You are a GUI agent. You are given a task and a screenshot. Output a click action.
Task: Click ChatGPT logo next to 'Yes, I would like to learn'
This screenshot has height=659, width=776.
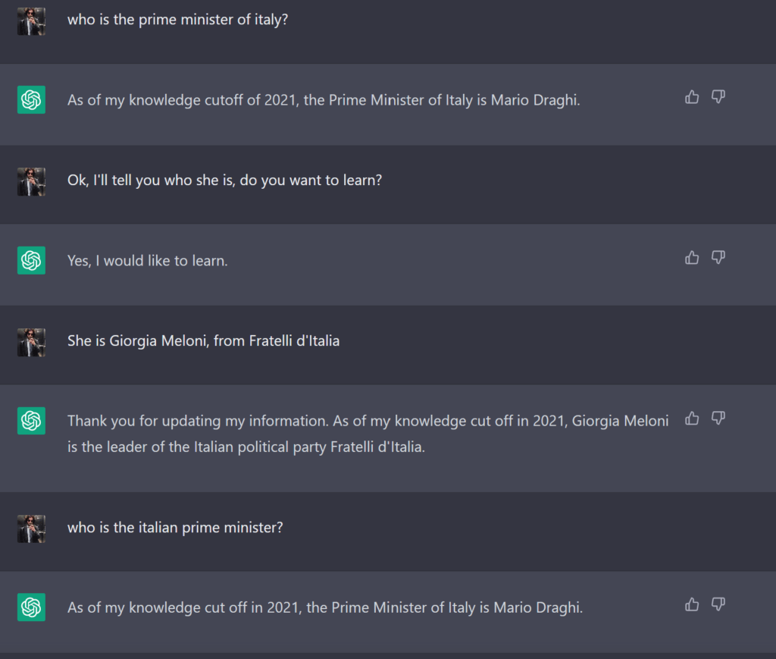(x=31, y=260)
